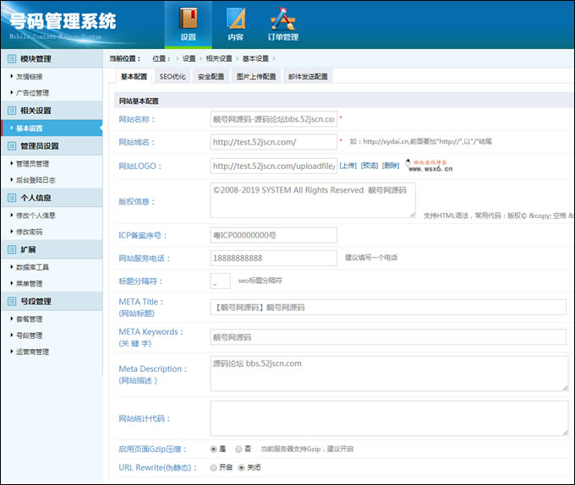Switch to the SEO优化 tab

tap(172, 76)
